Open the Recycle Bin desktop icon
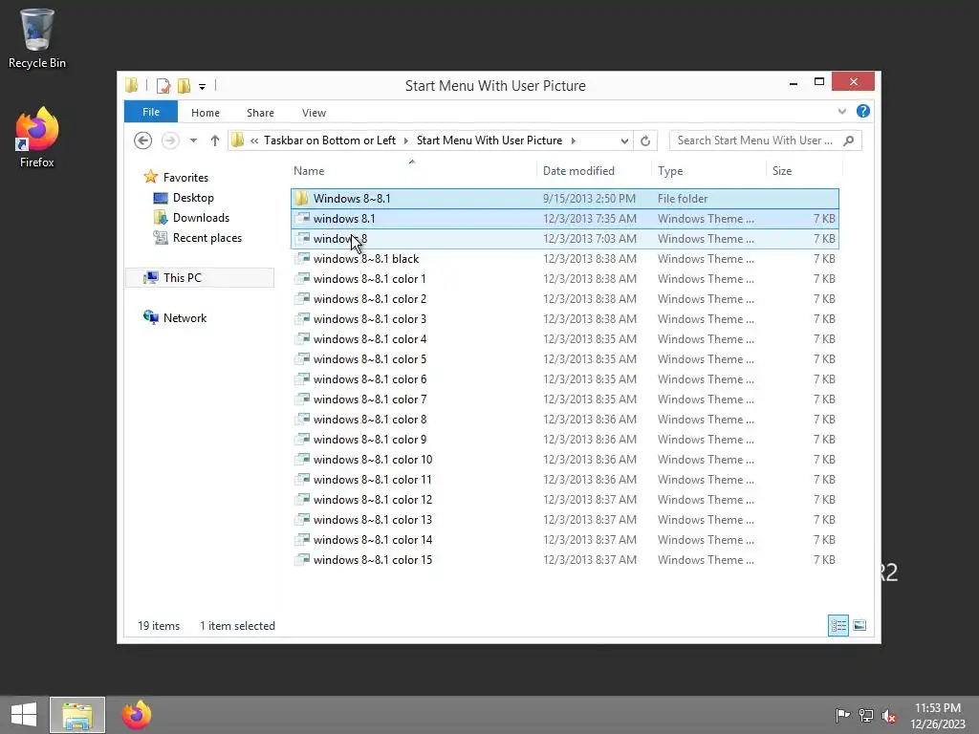This screenshot has width=979, height=734. [37, 38]
